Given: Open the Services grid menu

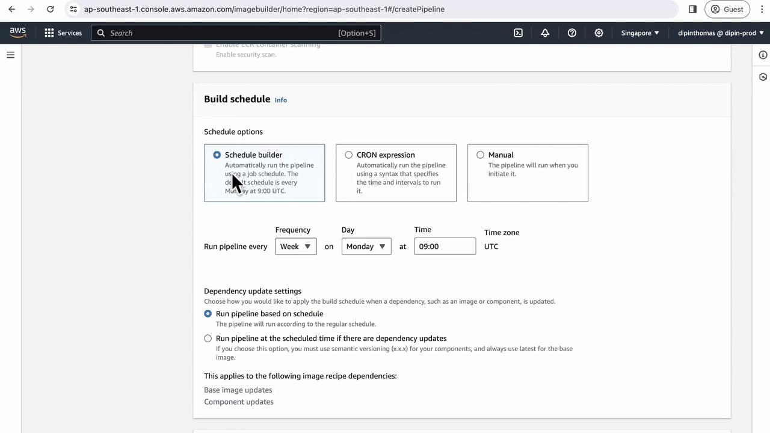Looking at the screenshot, I should [63, 33].
